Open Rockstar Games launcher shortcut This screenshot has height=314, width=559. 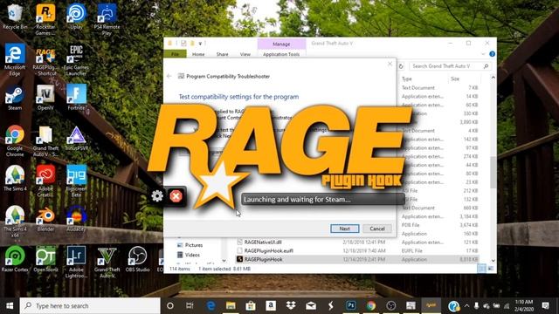(45, 19)
